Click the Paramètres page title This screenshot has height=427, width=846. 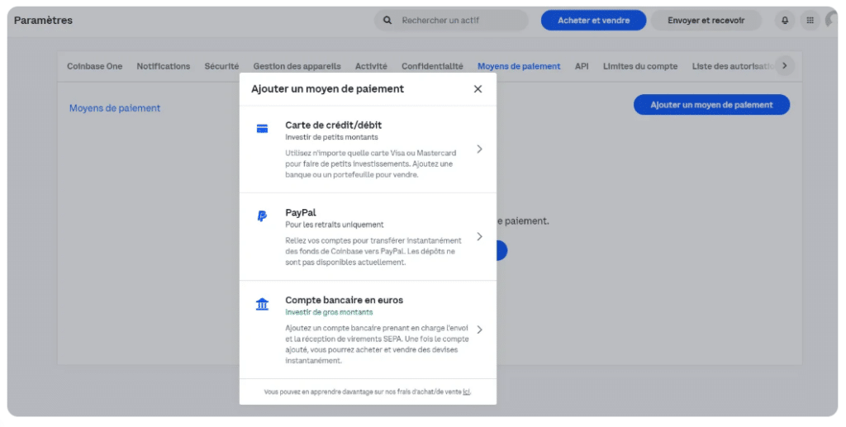coord(43,21)
